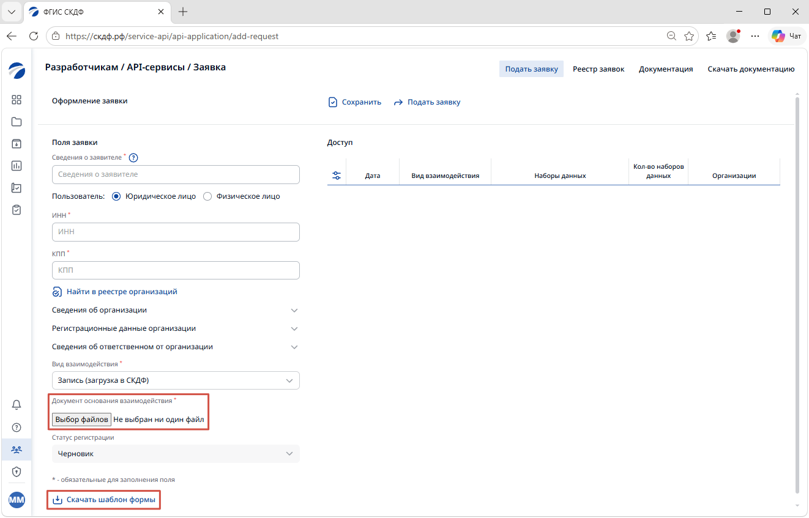Select the Подать заявку tab in the header
The image size is (809, 518).
(531, 69)
